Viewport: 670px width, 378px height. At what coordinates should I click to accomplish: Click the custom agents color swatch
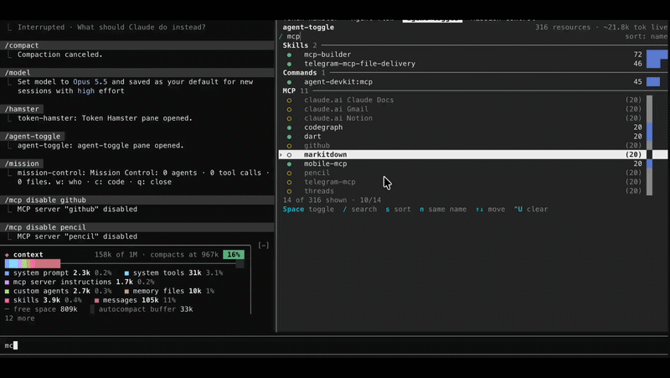point(7,291)
